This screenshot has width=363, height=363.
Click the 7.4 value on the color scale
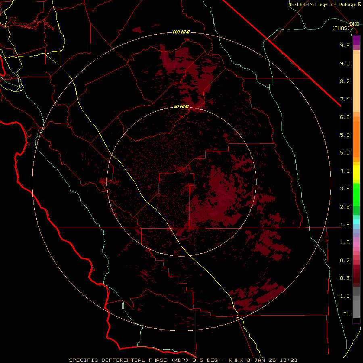tap(345, 99)
